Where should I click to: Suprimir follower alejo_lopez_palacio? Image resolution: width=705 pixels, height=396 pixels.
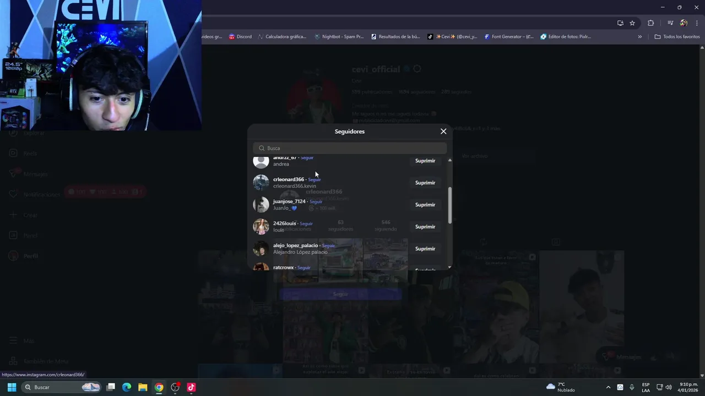pos(425,249)
